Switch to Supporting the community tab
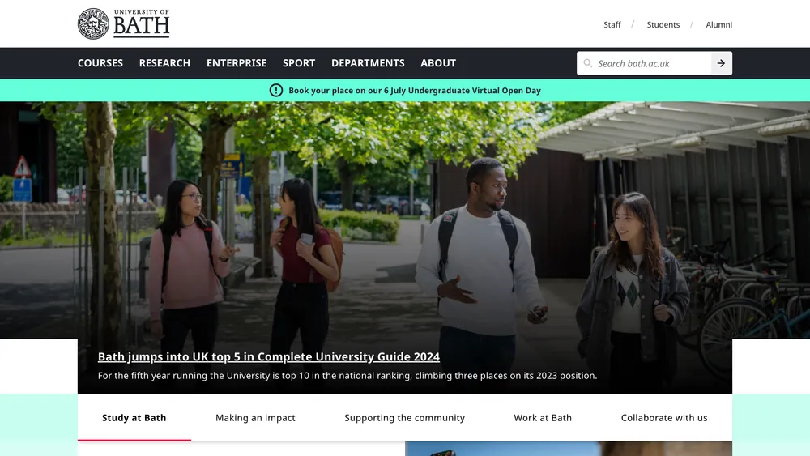Image resolution: width=810 pixels, height=456 pixels. pos(404,418)
